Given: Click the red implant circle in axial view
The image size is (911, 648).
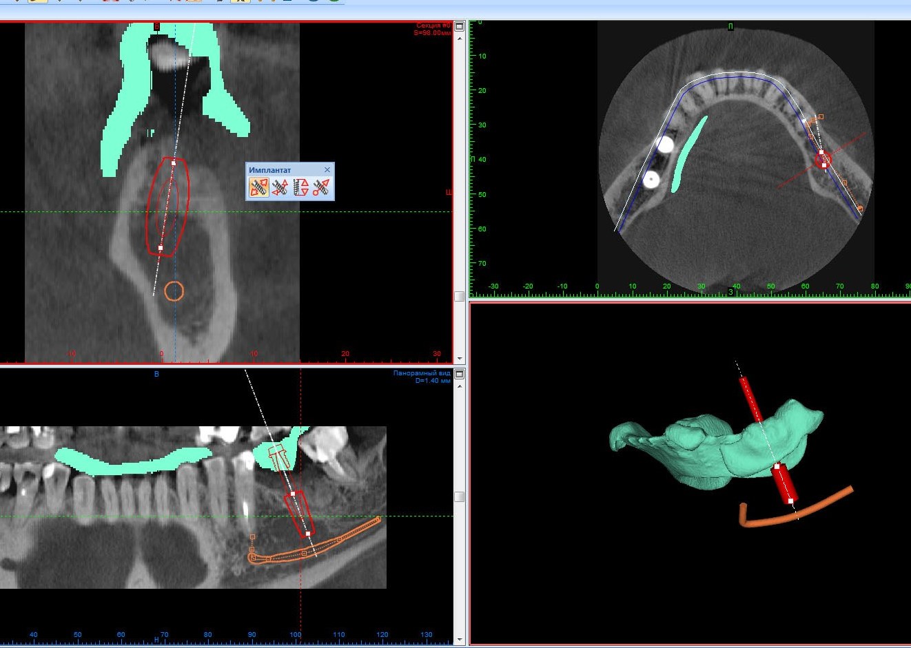Looking at the screenshot, I should (x=823, y=160).
